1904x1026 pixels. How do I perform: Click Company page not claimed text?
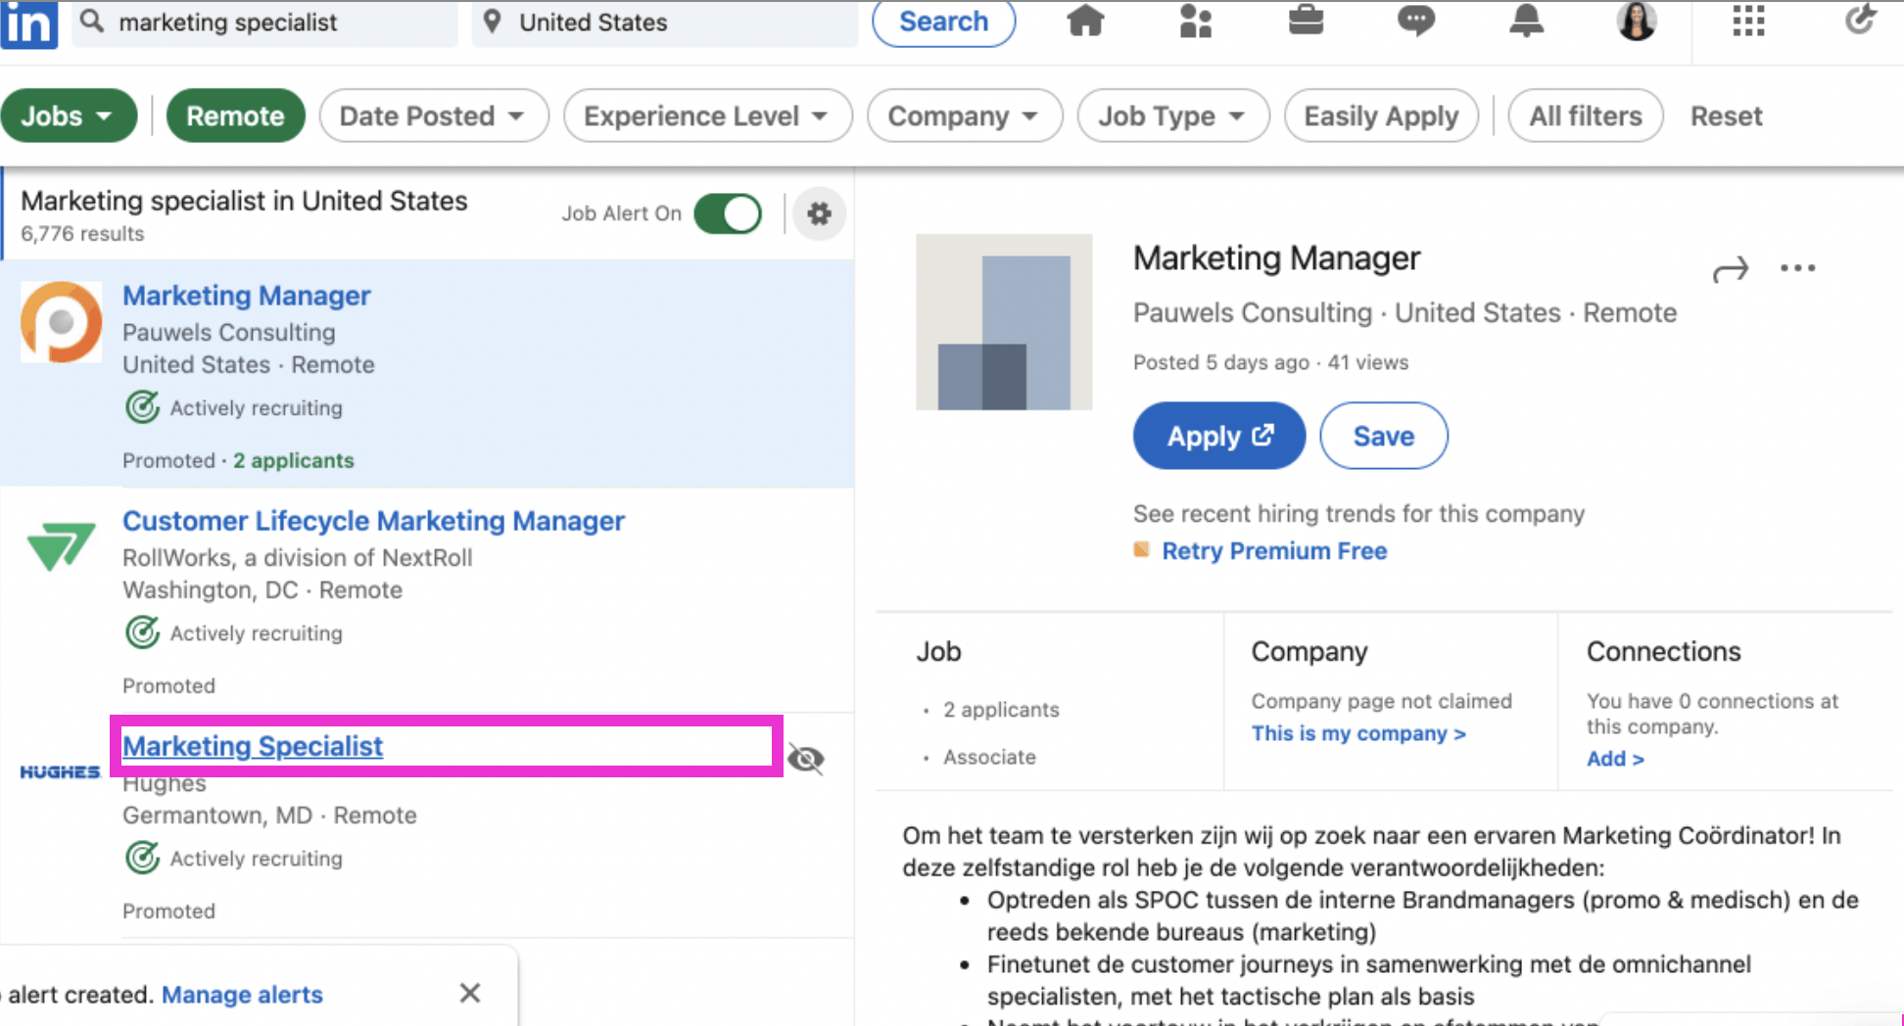(1381, 701)
